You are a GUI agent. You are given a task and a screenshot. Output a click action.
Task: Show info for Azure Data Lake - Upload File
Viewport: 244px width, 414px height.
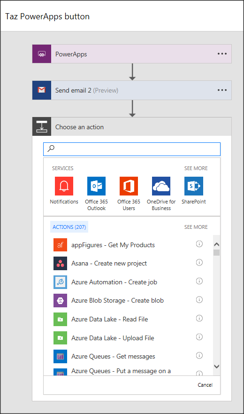coord(199,337)
